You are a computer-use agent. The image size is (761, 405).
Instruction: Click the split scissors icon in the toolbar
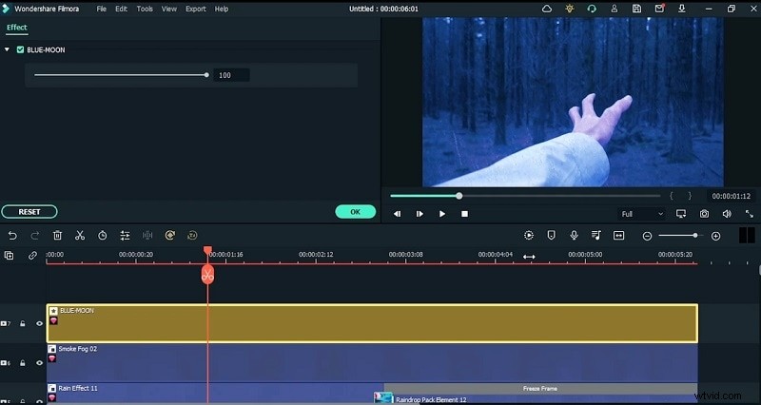pyautogui.click(x=80, y=235)
